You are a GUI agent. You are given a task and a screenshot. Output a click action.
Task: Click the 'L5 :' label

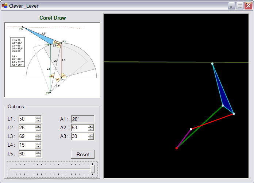pos(11,154)
